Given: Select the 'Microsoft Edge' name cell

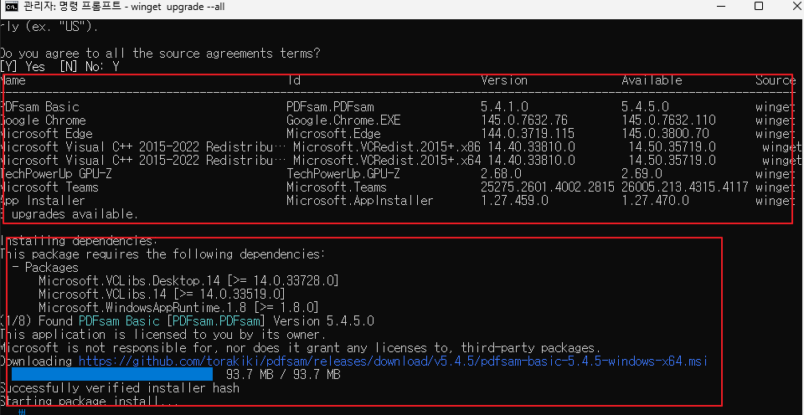Looking at the screenshot, I should tap(46, 134).
